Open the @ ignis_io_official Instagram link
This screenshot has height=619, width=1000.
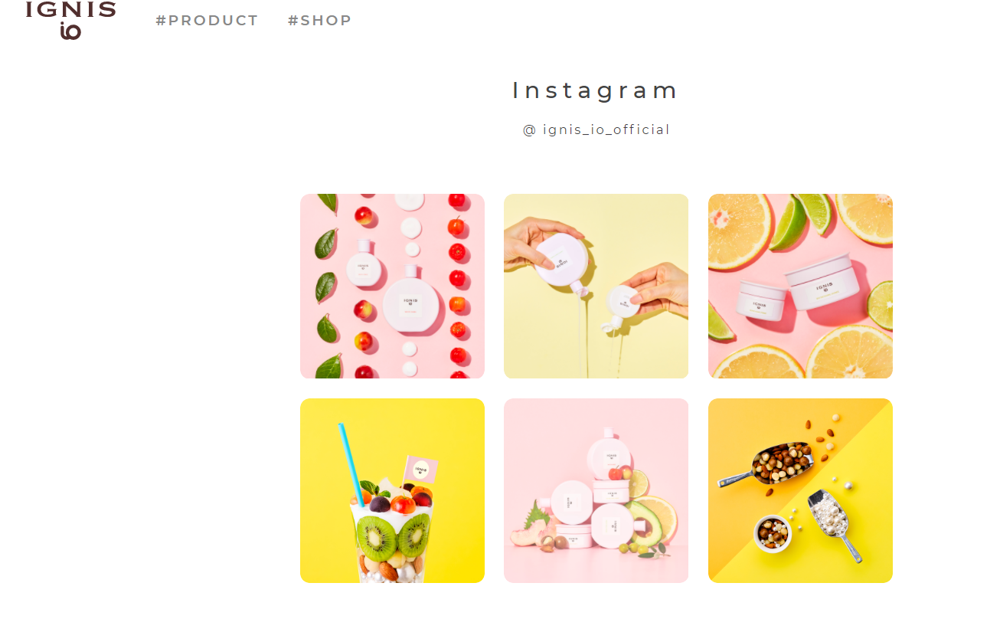(x=596, y=129)
